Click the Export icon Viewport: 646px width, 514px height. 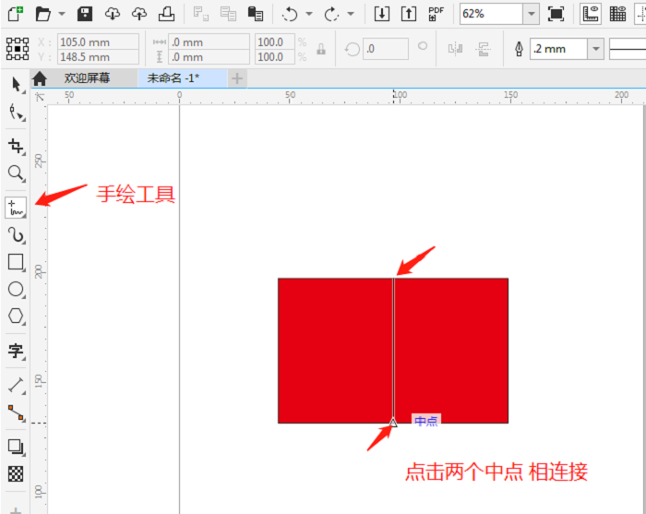tap(409, 14)
